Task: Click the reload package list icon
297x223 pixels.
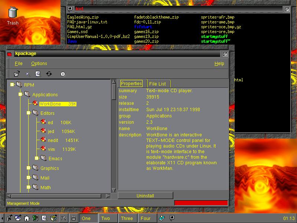Action: (x=49, y=74)
